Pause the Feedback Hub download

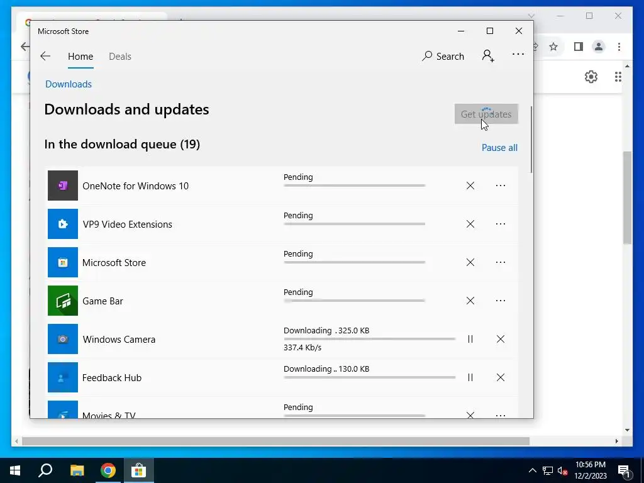pos(470,377)
